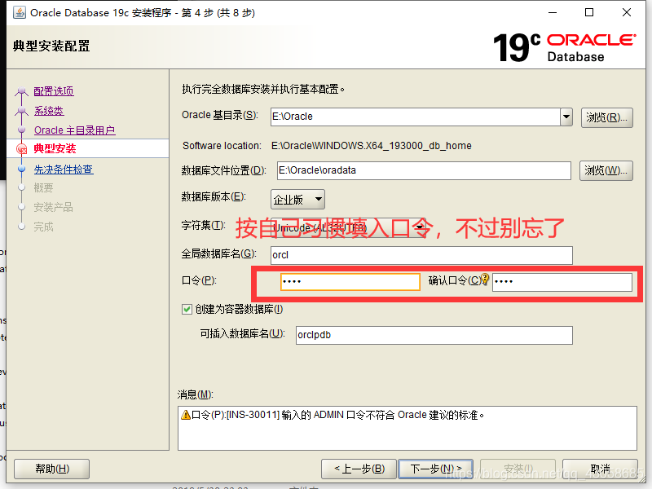Click red error badge beside 典型安装 step

click(x=20, y=148)
